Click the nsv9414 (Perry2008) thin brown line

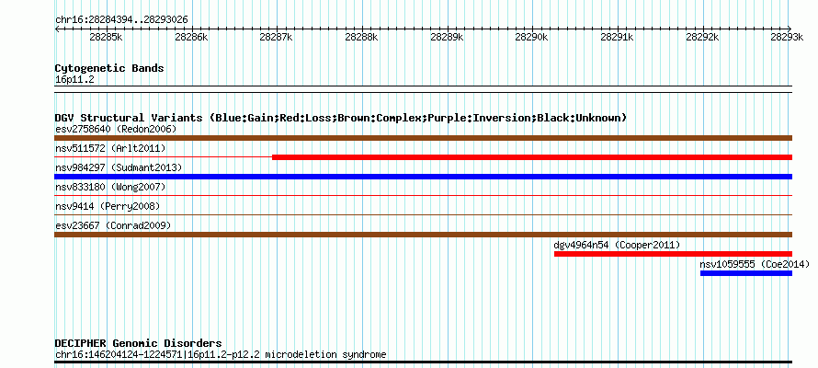pyautogui.click(x=423, y=215)
